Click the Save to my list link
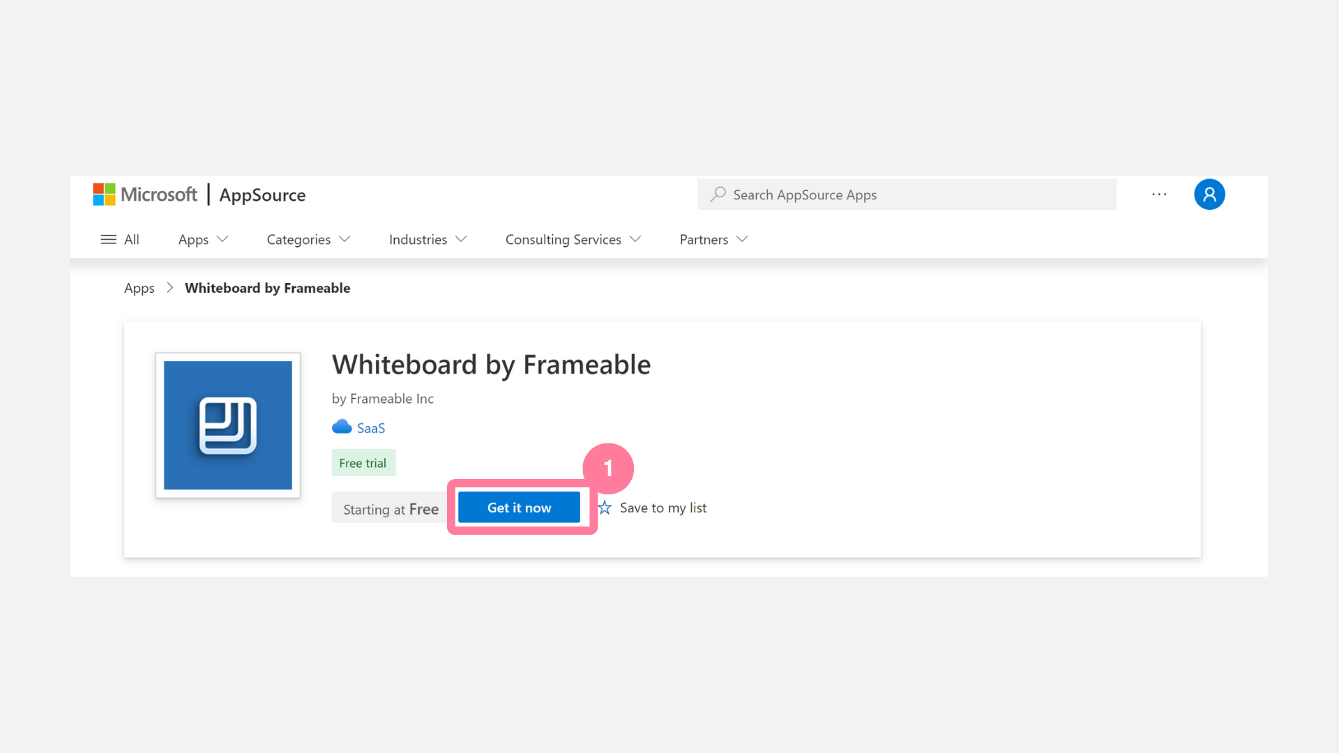 [x=663, y=508]
